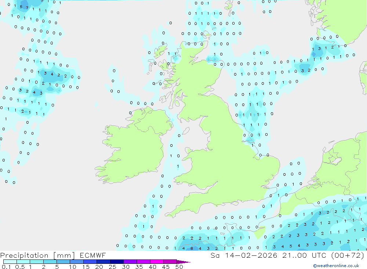367x269 pixels.
Task: Choose the 15–20 mm legend color swatch
Action: 90,262
